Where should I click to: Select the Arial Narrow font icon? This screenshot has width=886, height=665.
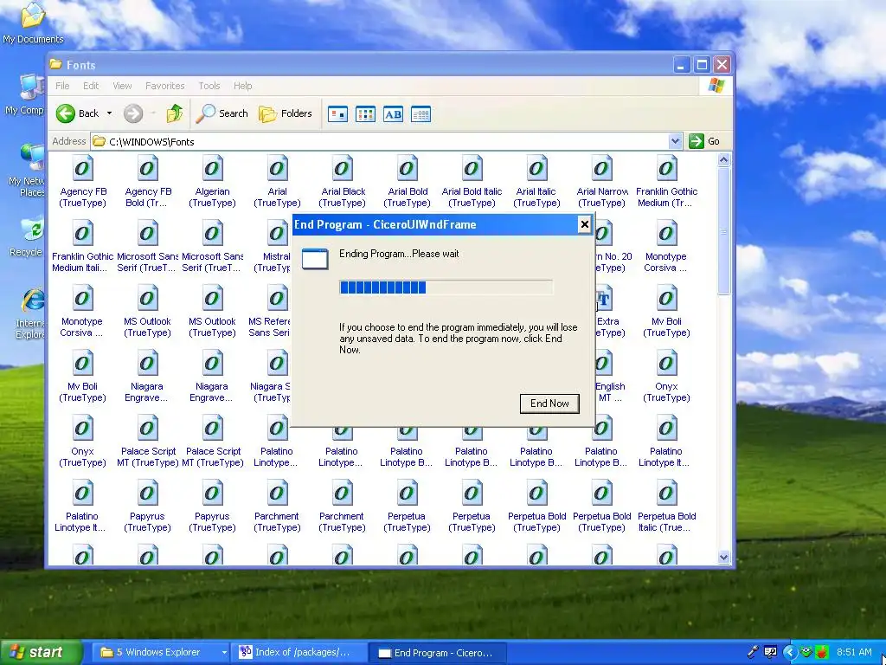click(602, 182)
